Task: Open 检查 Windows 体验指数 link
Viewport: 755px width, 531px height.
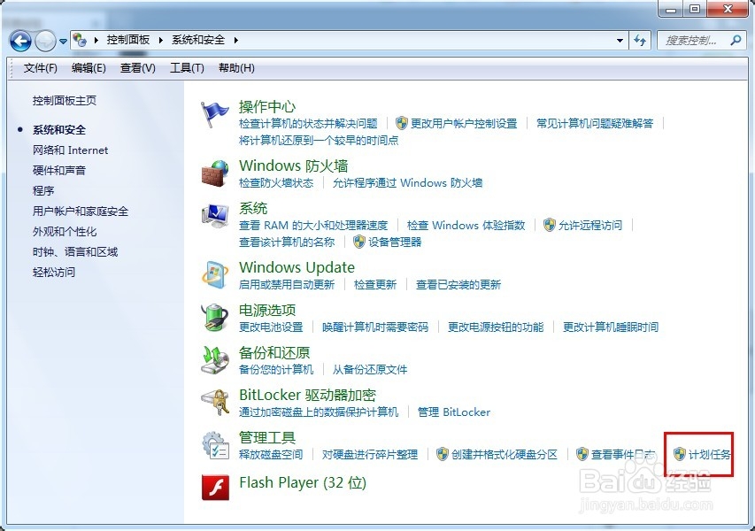Action: click(466, 226)
